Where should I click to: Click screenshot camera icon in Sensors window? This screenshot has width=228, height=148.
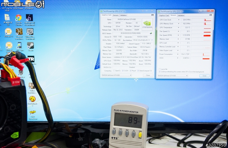[x=211, y=15]
